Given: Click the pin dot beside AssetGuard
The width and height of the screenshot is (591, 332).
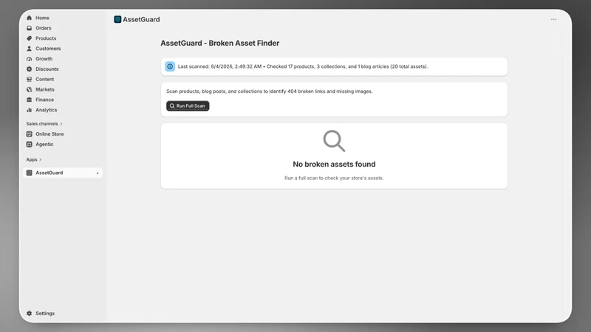Looking at the screenshot, I should (98, 173).
